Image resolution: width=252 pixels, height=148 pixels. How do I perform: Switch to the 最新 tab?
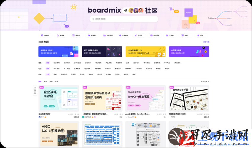(46, 82)
